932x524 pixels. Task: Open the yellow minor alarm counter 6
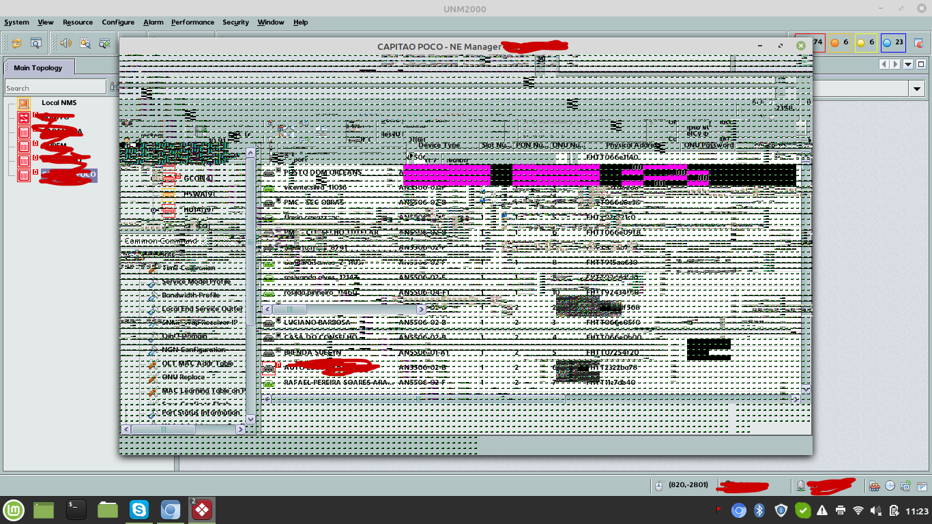(865, 42)
